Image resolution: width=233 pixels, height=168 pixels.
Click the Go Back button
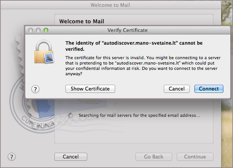click(x=153, y=157)
